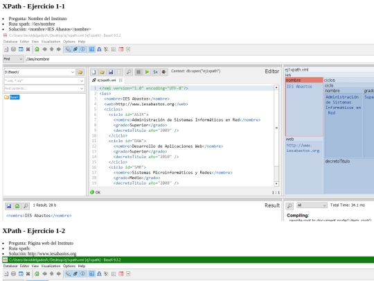Open Options menu in first BaseX window
The height and width of the screenshot is (281, 374).
(x=69, y=42)
